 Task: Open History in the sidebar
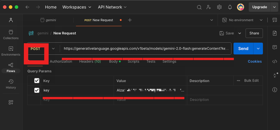coord(11,84)
